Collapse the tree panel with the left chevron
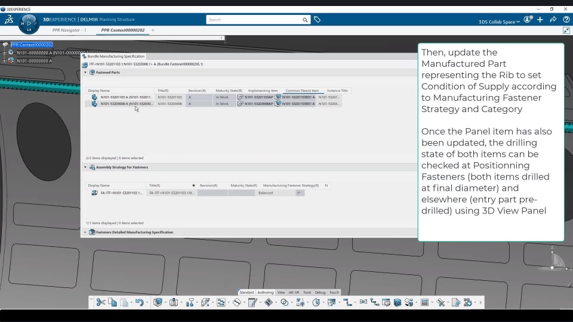This screenshot has height=322, width=573. point(221,38)
